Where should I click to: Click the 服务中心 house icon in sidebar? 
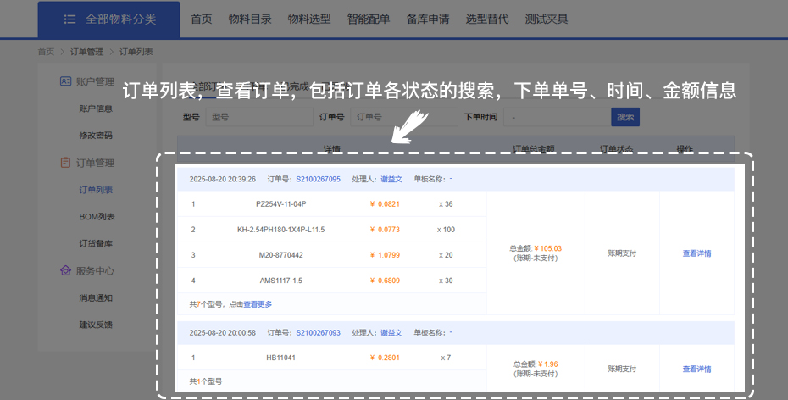(65, 271)
